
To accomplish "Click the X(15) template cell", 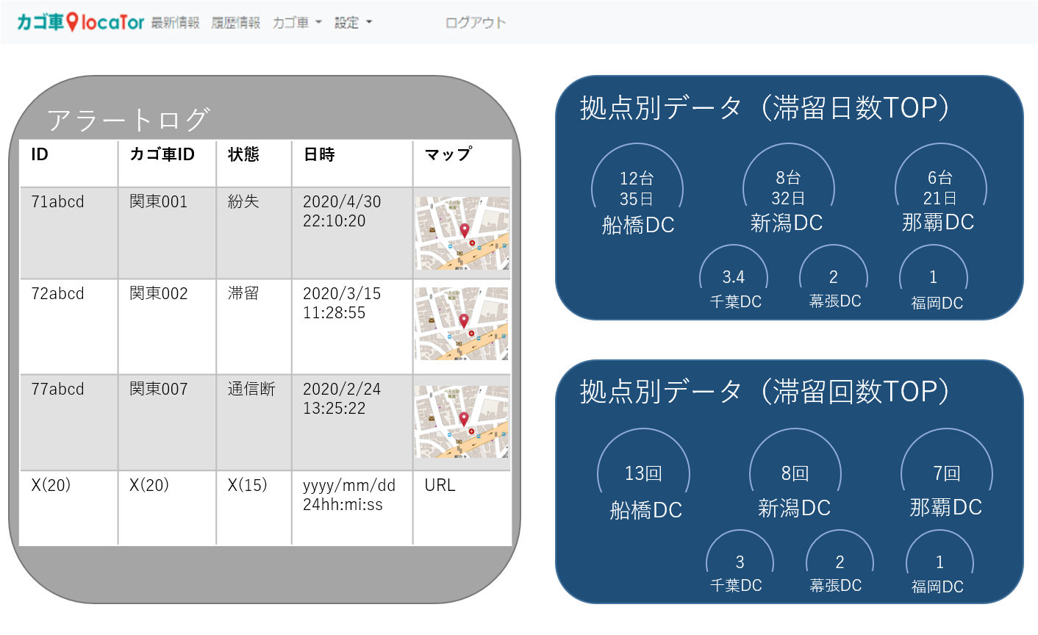I will click(254, 508).
